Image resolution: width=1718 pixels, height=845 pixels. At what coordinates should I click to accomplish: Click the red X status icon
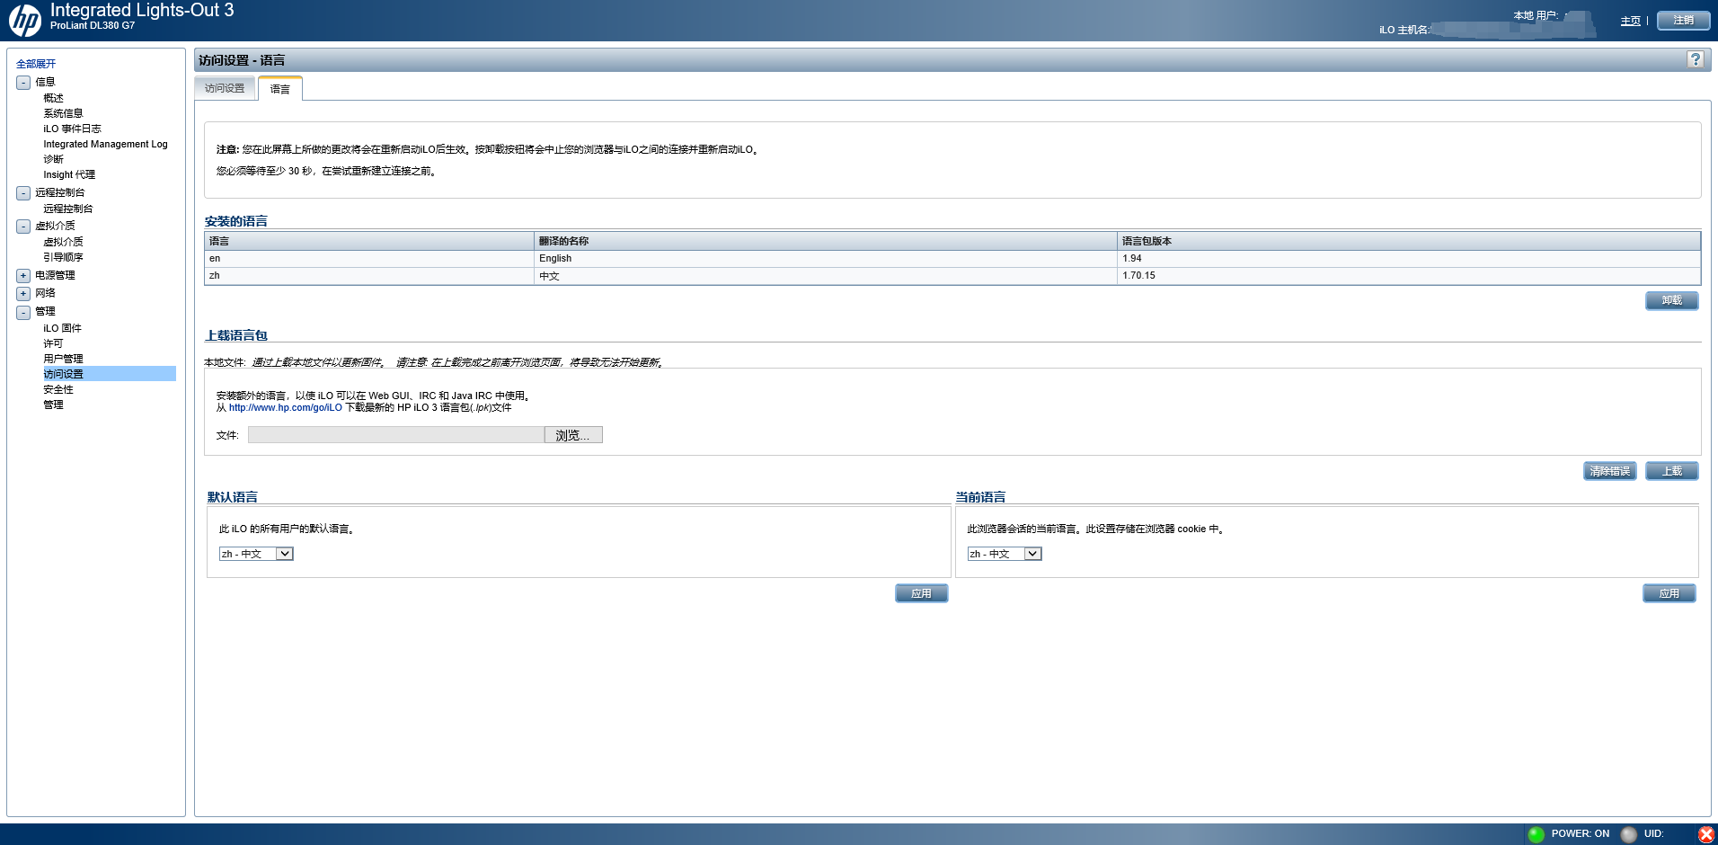tap(1705, 834)
